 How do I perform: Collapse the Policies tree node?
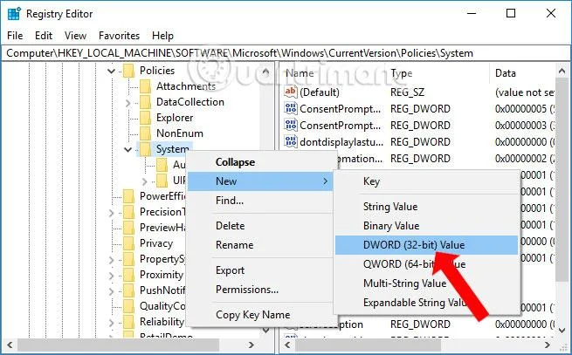(111, 71)
